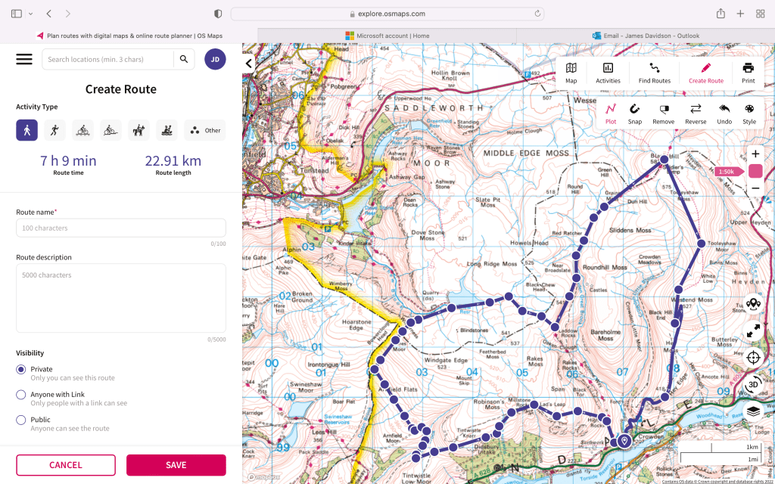Click the Undo tool in map toolbar
Screen dimensions: 775x484
click(724, 113)
